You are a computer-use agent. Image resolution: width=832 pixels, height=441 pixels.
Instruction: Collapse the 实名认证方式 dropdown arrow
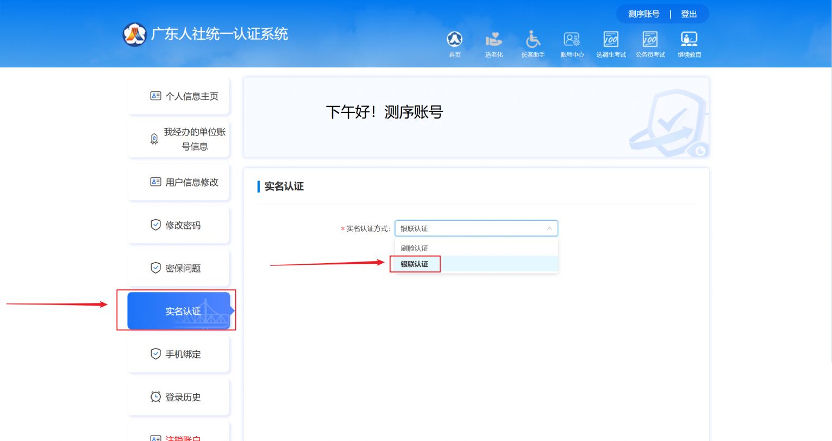pos(549,228)
